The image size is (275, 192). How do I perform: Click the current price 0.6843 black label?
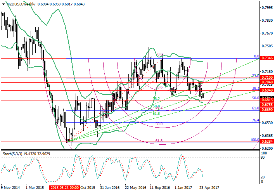267,97
